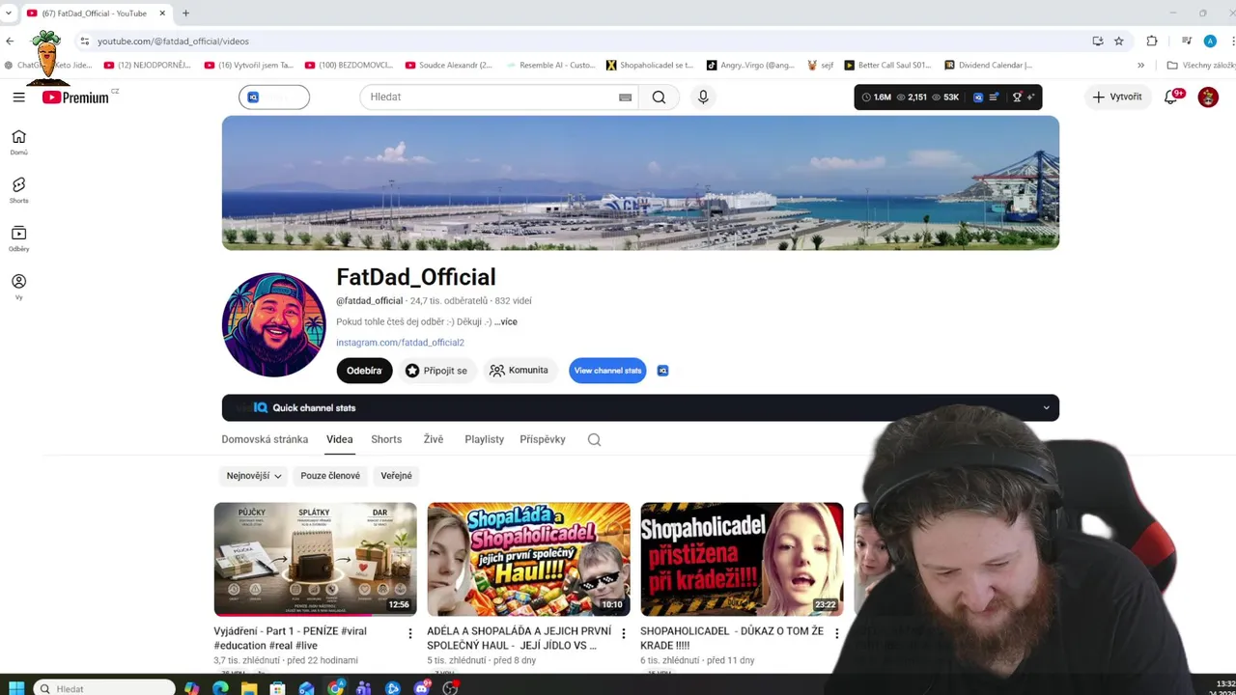Open Microsoft Edge from the taskbar
The width and height of the screenshot is (1236, 695).
(x=220, y=688)
